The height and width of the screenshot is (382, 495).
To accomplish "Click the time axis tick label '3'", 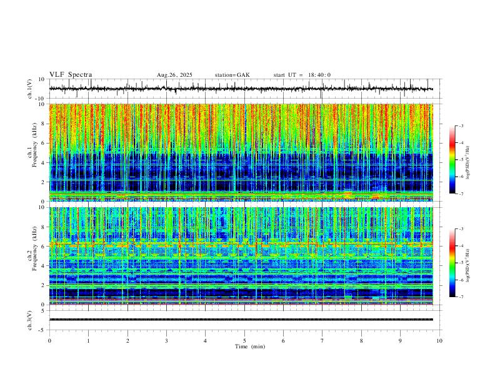I will tap(166, 341).
